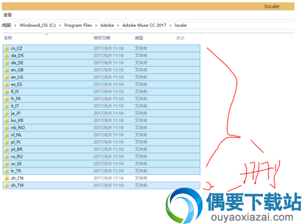Sort by the 名称 column header

[8, 38]
